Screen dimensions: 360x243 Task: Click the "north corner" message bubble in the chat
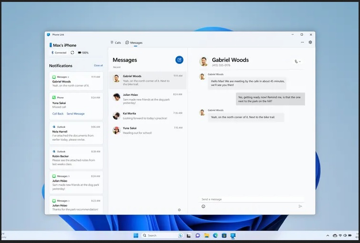(246, 117)
